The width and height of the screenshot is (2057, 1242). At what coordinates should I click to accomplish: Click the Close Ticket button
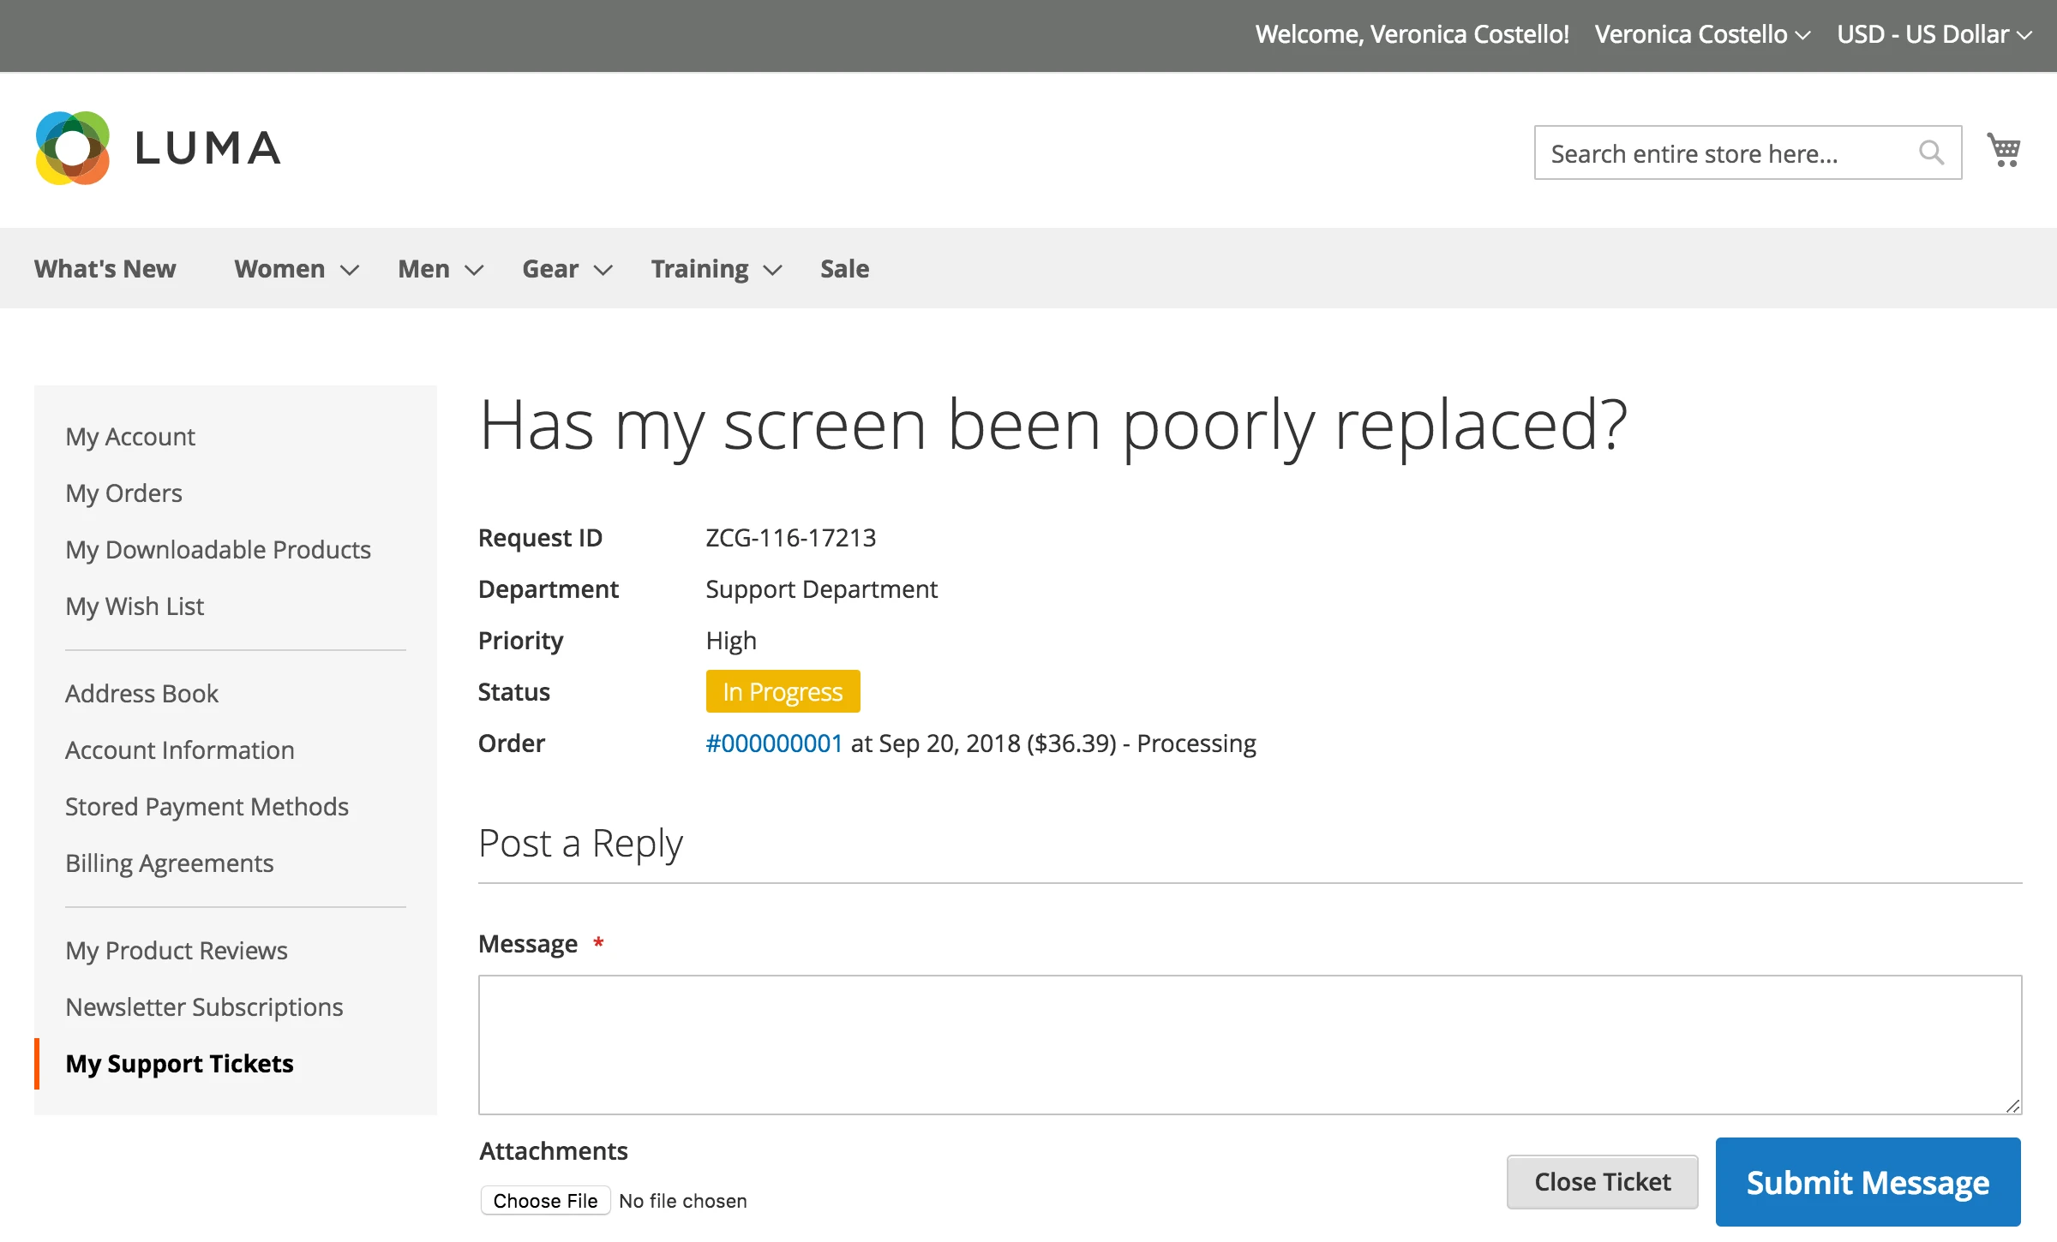click(x=1602, y=1182)
